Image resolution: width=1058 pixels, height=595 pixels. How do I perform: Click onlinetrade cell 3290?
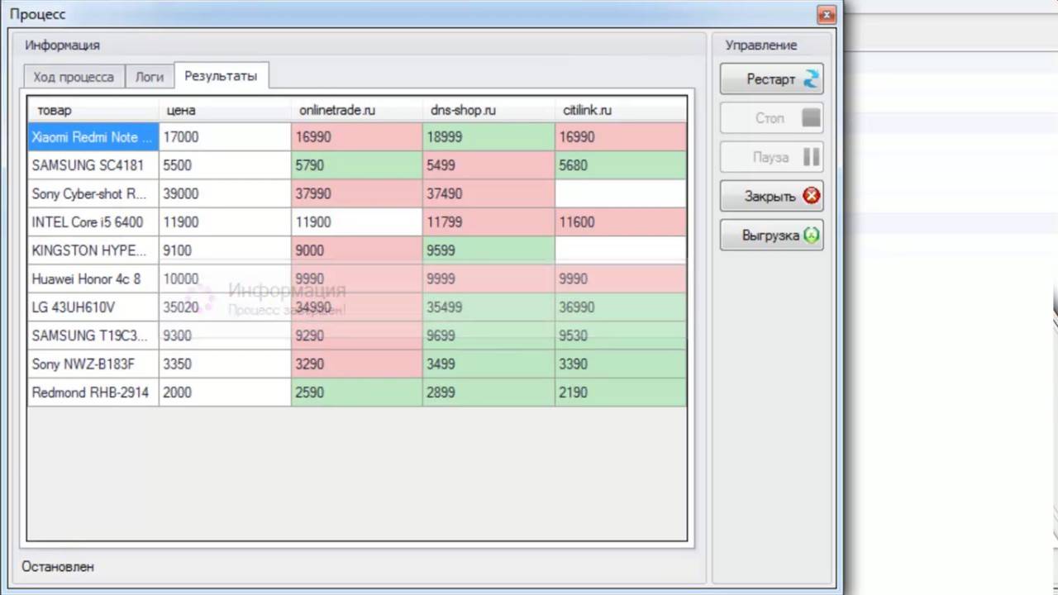357,364
